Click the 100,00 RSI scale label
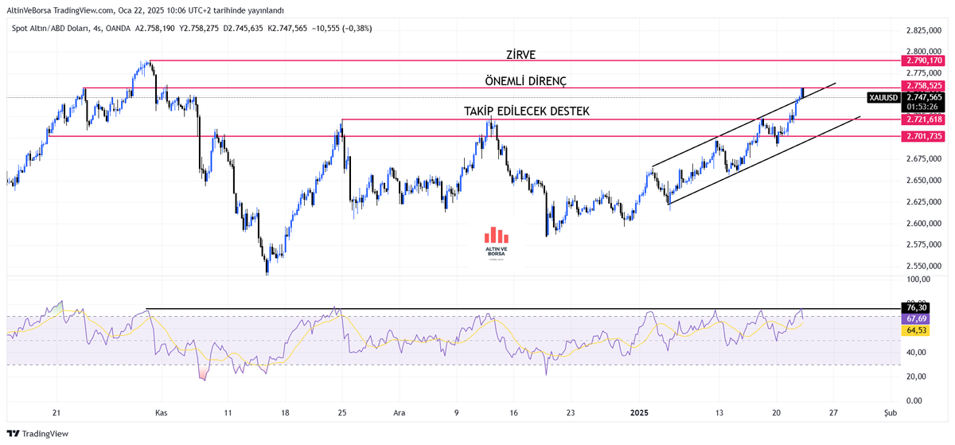Viewport: 955px width, 445px height. 918,279
